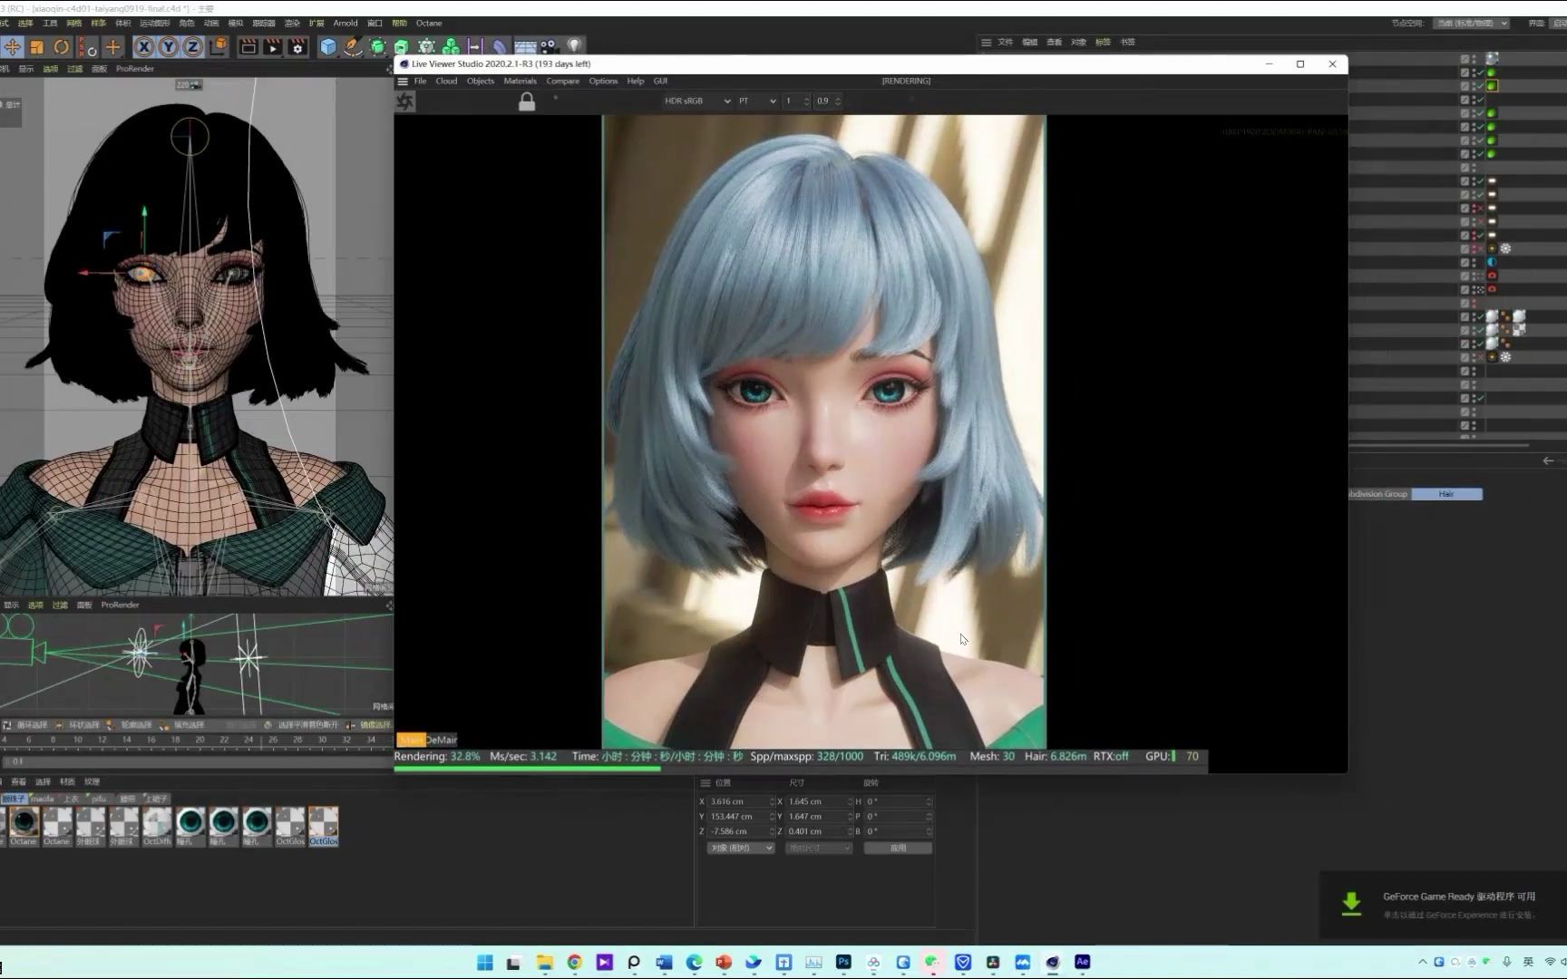Viewport: 1567px width, 979px height.
Task: Toggle Z axis lock
Action: pos(193,47)
